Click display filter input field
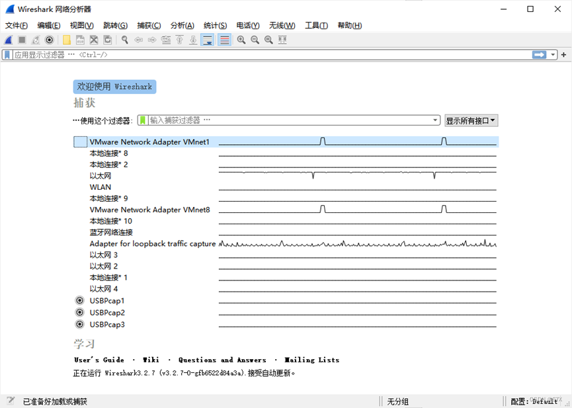The image size is (572, 408). coord(272,55)
